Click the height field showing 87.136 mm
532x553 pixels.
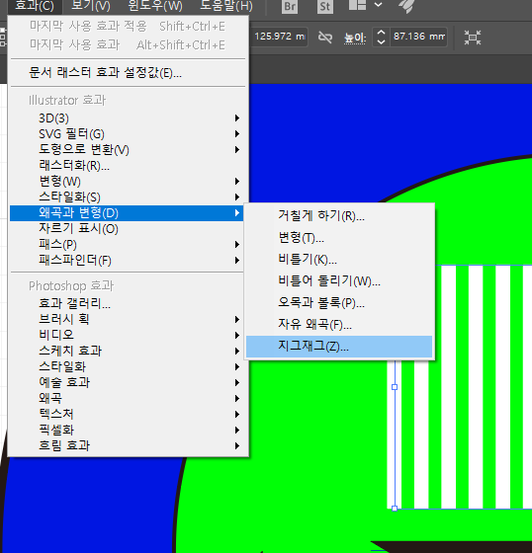(418, 37)
